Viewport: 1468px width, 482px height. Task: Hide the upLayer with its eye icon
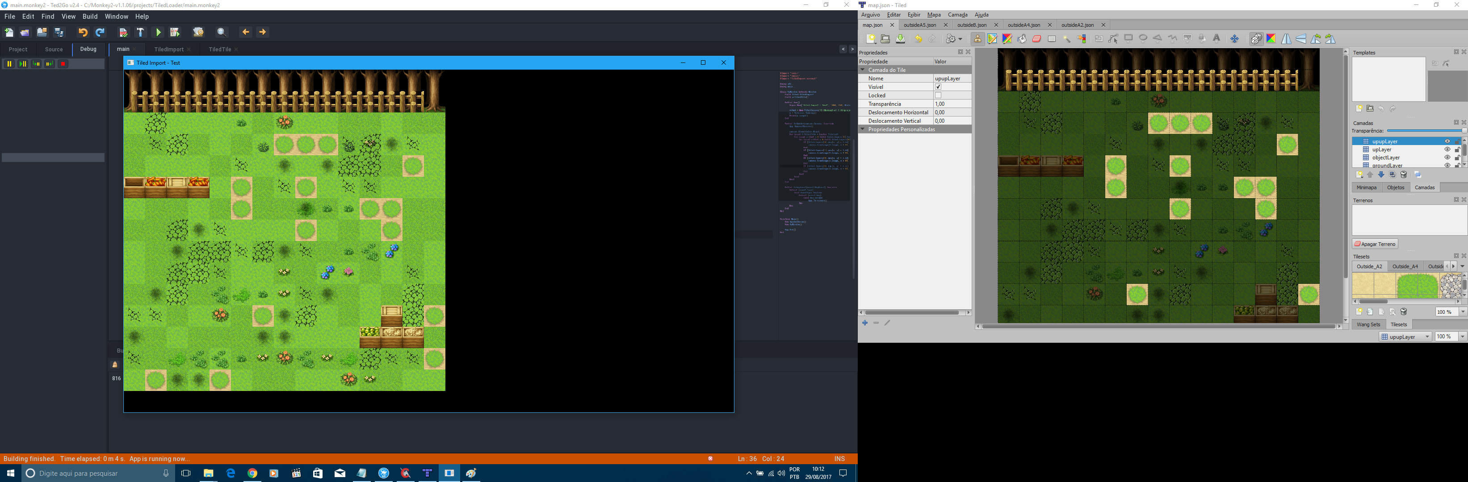(x=1447, y=150)
